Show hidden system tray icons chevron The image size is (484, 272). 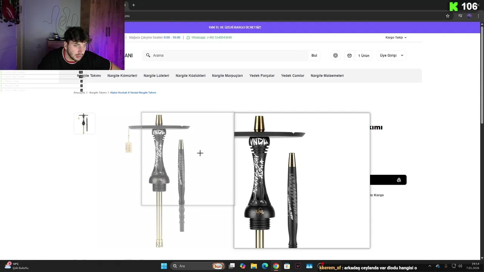point(430,266)
